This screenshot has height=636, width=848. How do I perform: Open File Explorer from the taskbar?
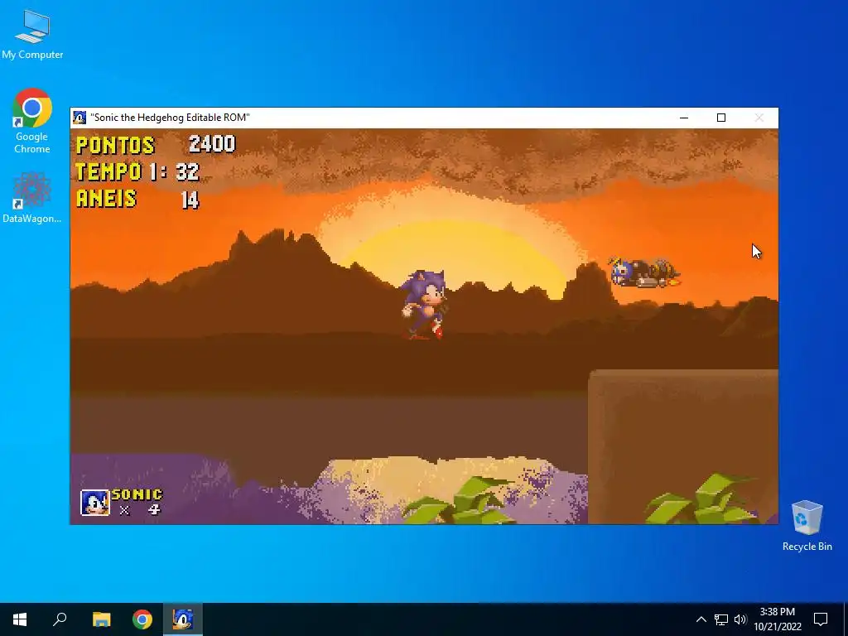(x=101, y=619)
